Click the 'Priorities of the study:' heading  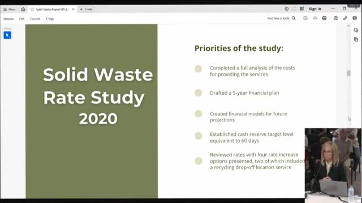239,48
